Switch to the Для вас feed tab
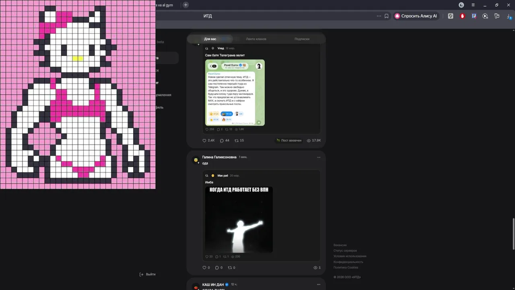515x290 pixels. point(210,39)
